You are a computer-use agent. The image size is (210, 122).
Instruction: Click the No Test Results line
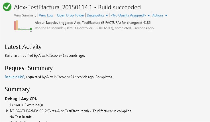click(x=21, y=117)
